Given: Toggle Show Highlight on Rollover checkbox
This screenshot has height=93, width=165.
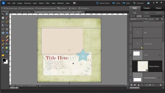Looking at the screenshot, I should coord(36,8).
